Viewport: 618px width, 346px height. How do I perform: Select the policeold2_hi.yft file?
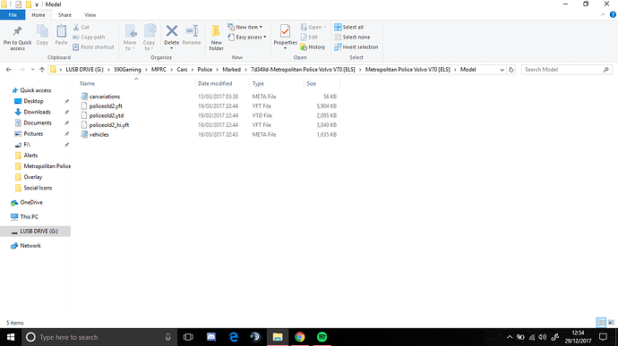(108, 125)
